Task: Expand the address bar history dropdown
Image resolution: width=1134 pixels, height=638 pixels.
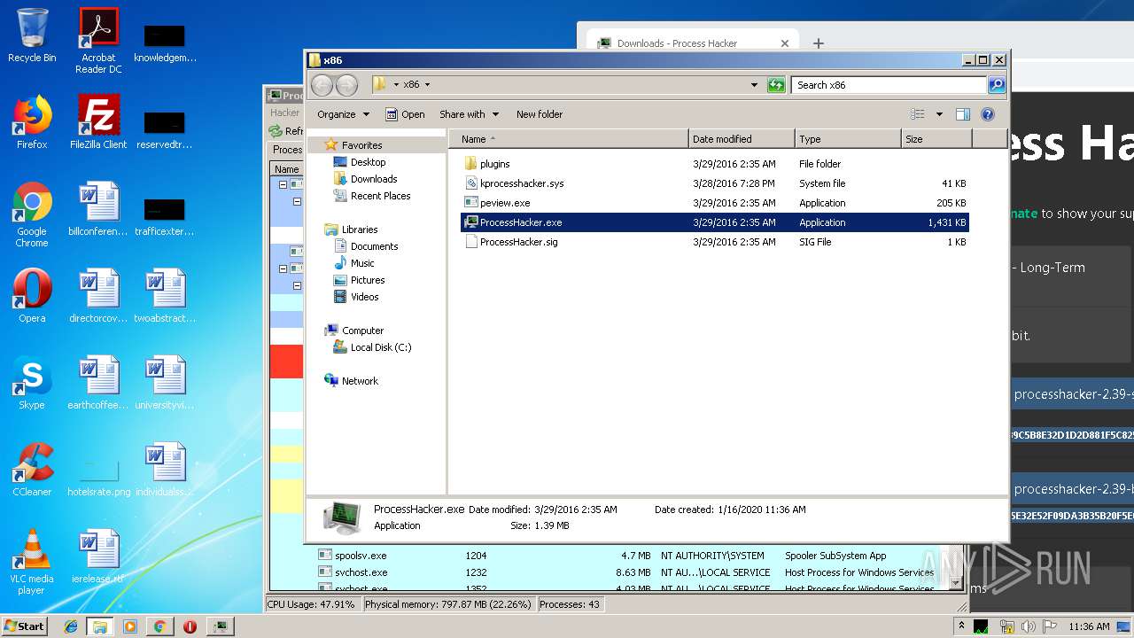Action: click(x=754, y=85)
